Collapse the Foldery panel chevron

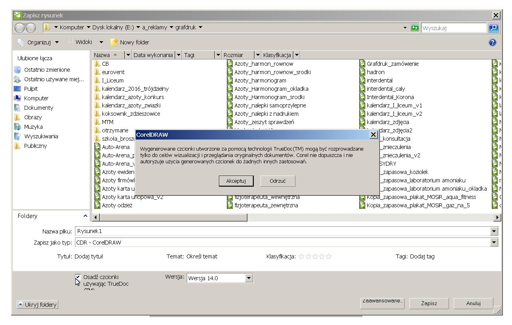click(x=85, y=216)
